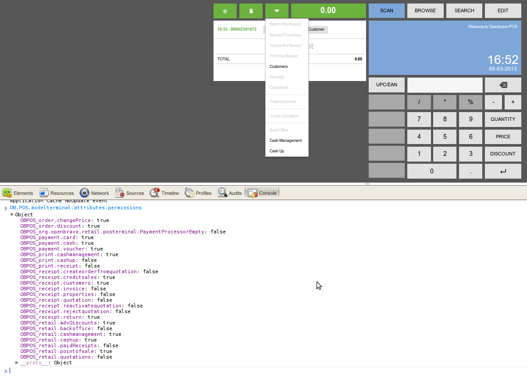The width and height of the screenshot is (527, 377).
Task: Open the Audits panel in DevTools
Action: pos(230,193)
